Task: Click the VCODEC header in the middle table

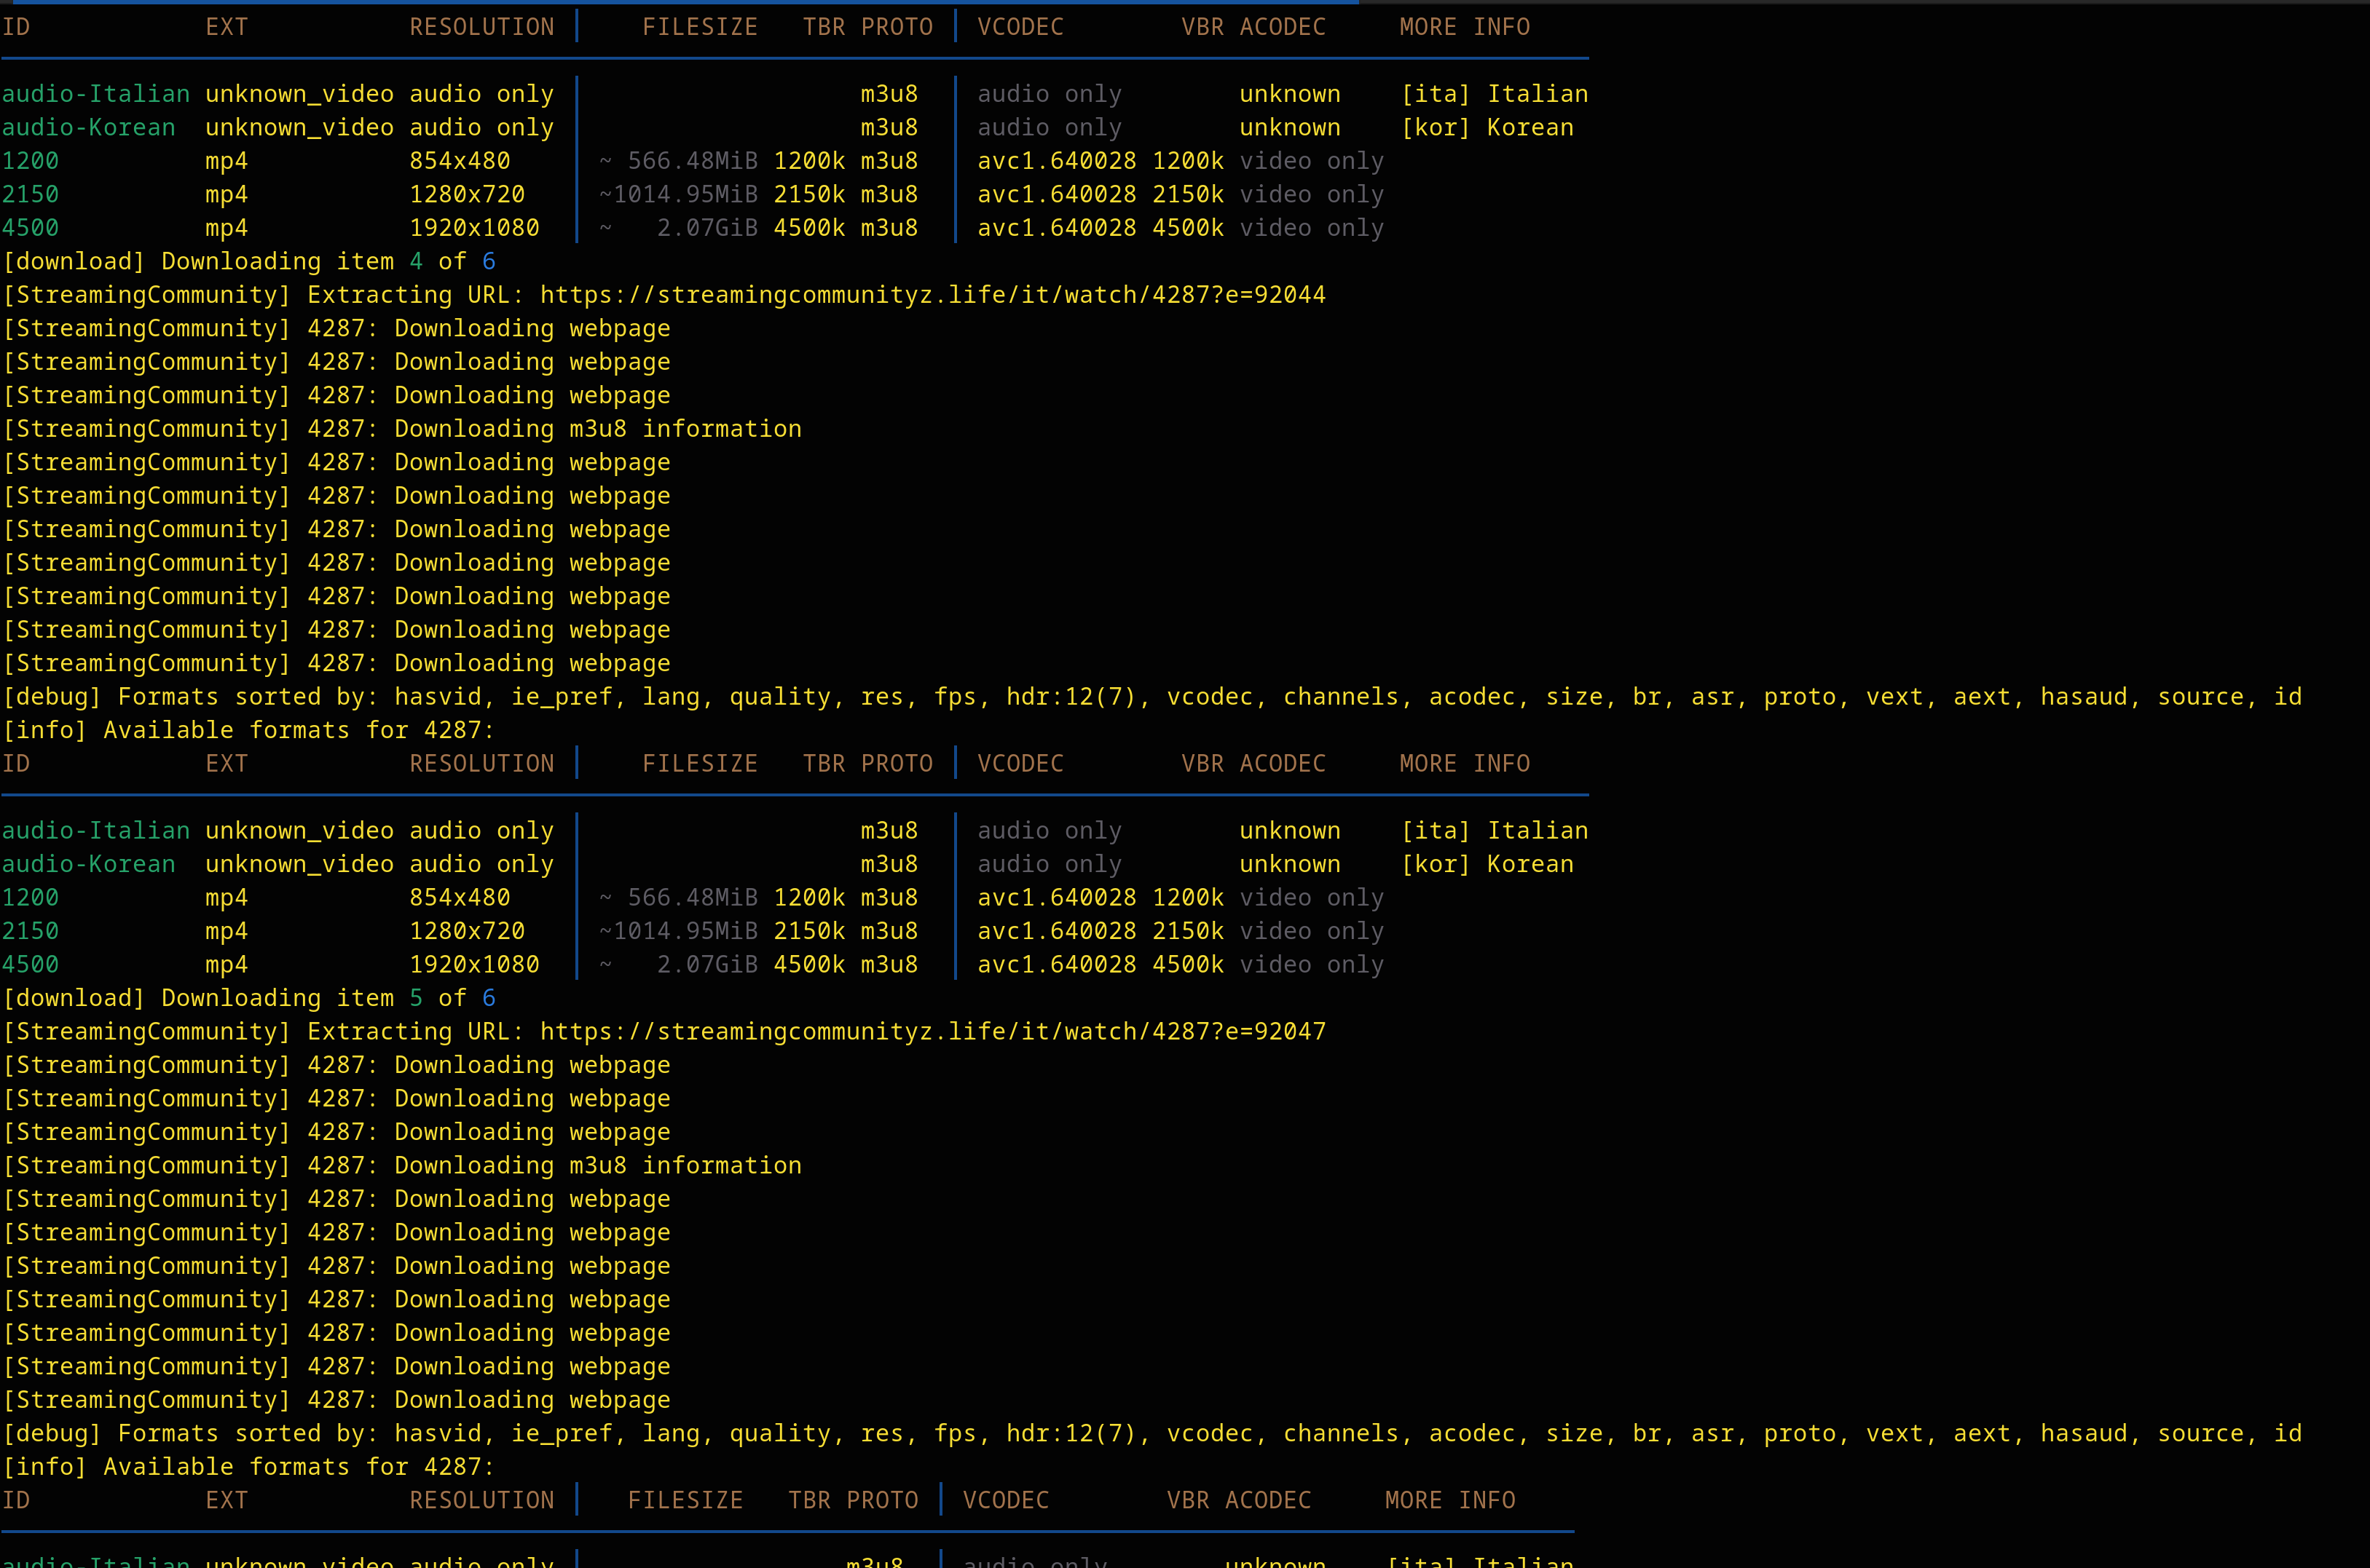Action: (1020, 764)
